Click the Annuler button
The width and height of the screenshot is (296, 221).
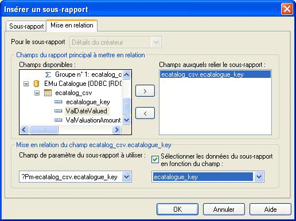[224, 210]
